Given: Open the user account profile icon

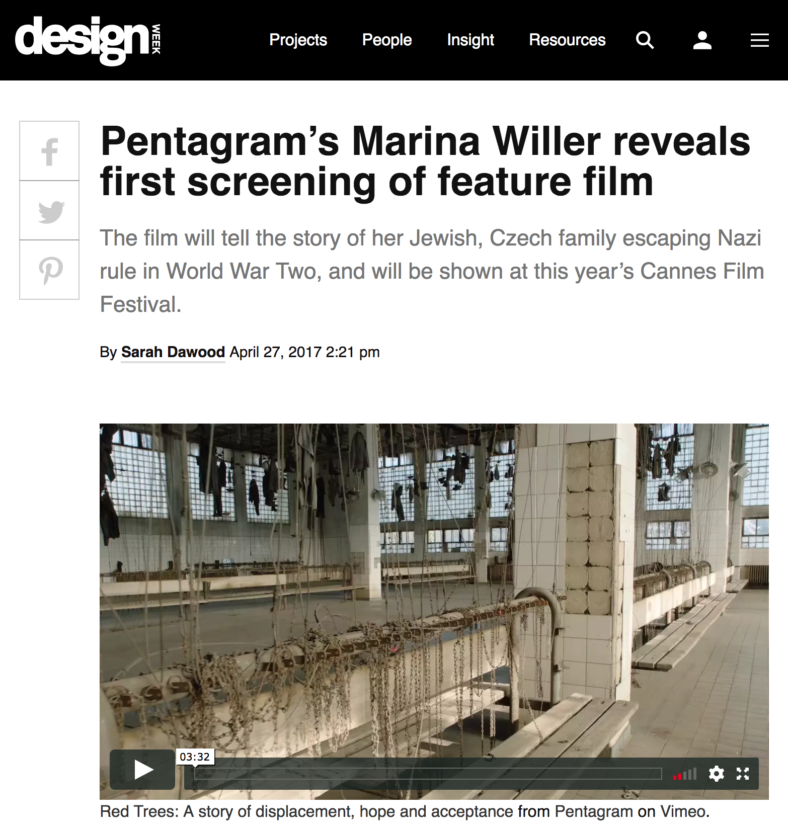Looking at the screenshot, I should coord(702,40).
